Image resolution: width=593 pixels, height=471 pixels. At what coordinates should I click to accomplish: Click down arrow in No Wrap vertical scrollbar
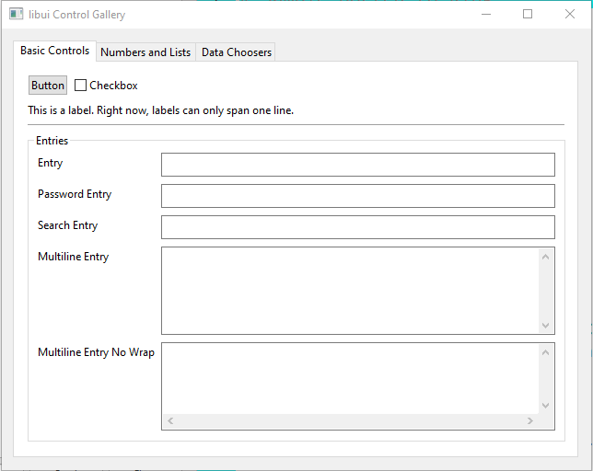[546, 406]
